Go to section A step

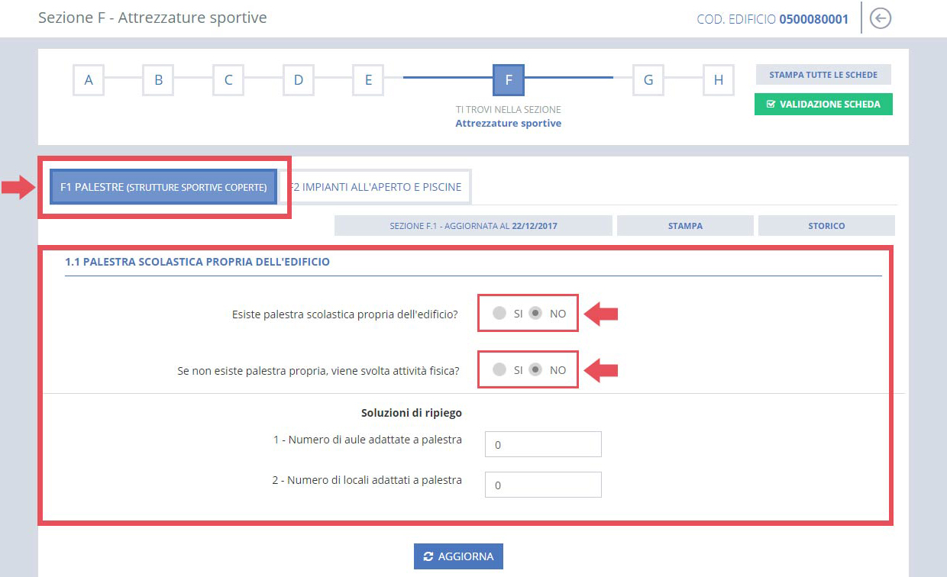click(89, 79)
